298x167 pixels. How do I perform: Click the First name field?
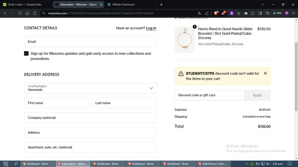pos(56,103)
